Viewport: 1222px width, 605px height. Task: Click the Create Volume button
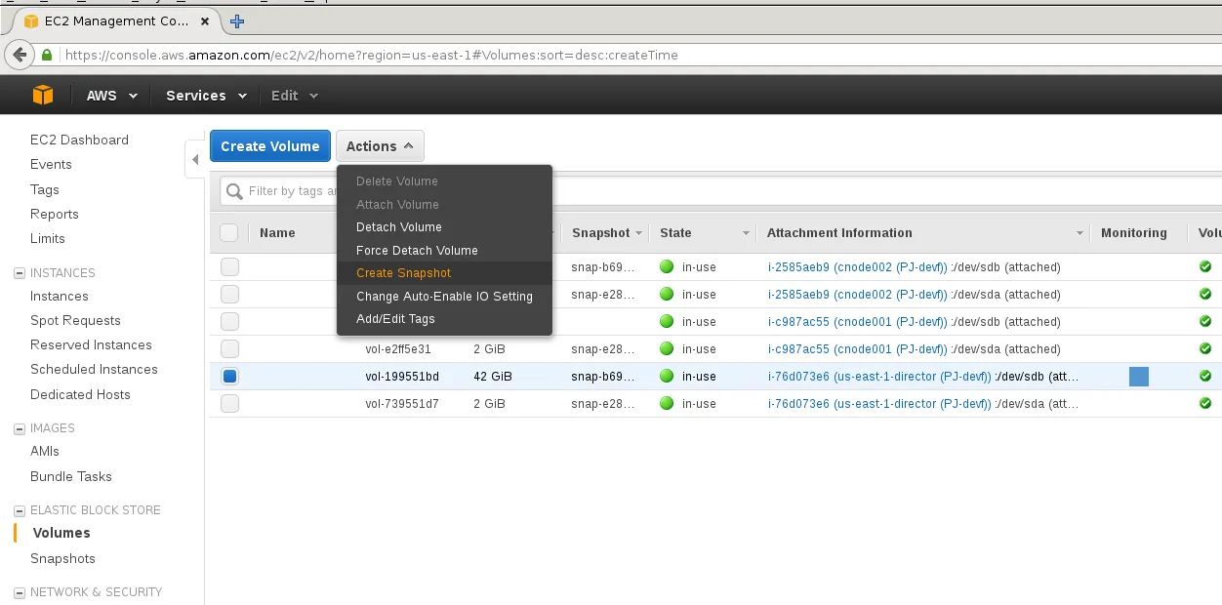(270, 146)
